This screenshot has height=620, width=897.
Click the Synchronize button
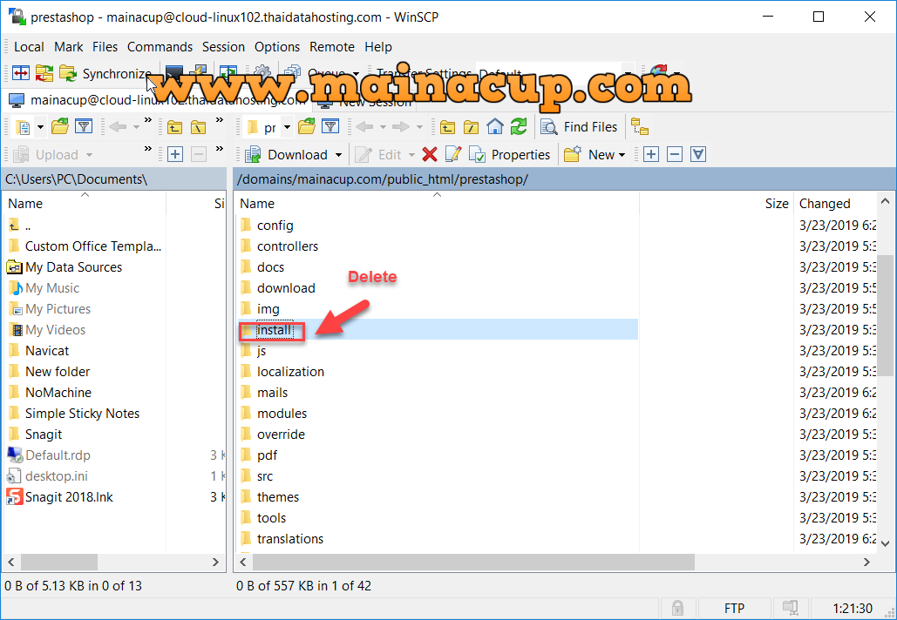105,74
